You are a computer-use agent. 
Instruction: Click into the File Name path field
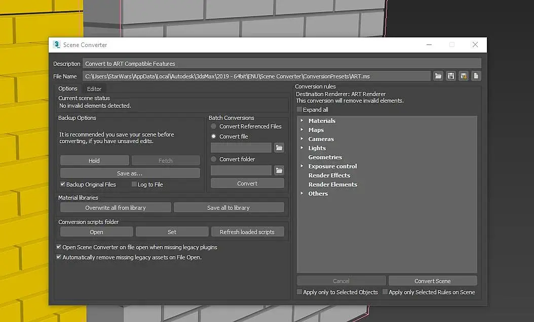(x=256, y=76)
